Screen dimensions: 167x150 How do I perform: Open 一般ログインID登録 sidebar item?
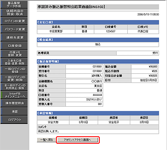pos(14,70)
